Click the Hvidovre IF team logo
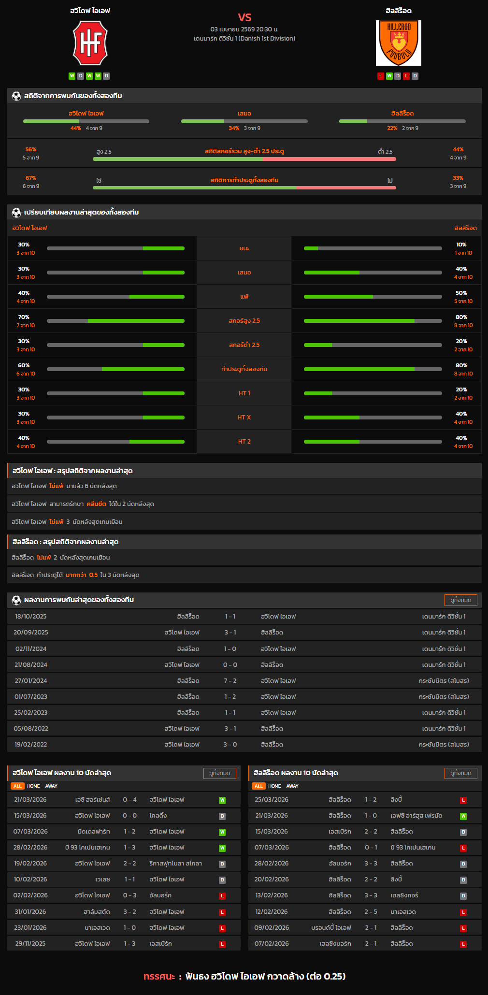The image size is (488, 995). (90, 43)
